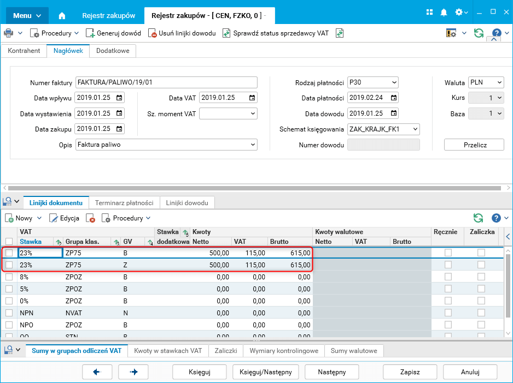The image size is (513, 383).
Task: Click Sprawdź status sprzedawcy VAT icon
Action: pos(226,33)
